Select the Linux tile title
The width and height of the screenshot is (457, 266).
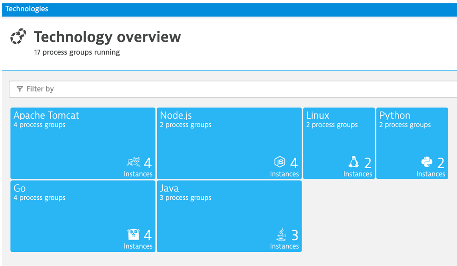(x=317, y=115)
